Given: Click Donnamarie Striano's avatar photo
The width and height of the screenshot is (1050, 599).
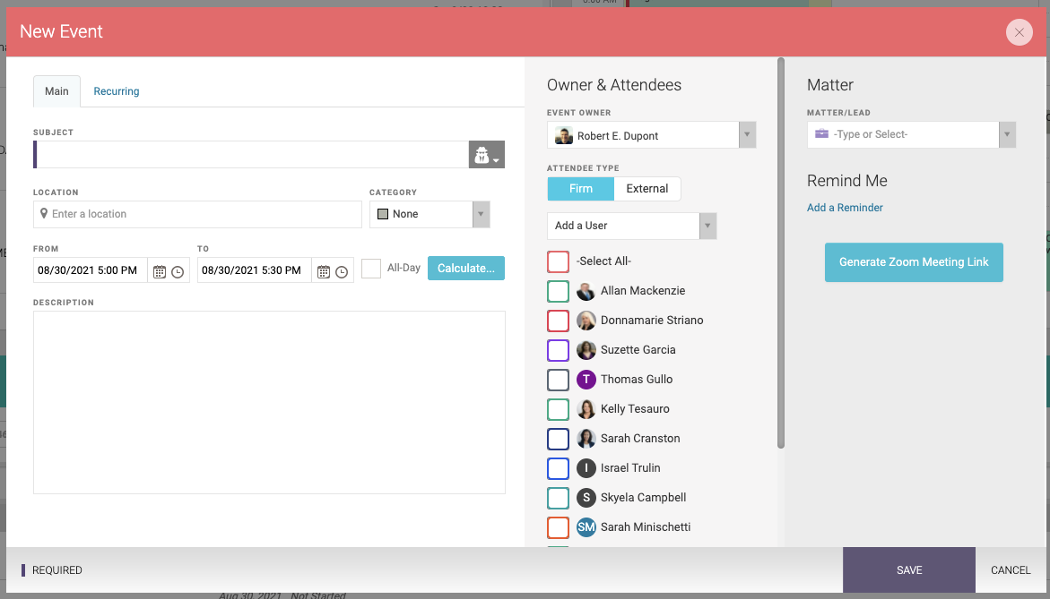Looking at the screenshot, I should 586,321.
